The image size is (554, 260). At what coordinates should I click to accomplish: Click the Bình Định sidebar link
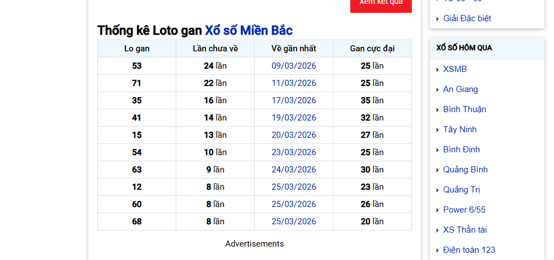[x=461, y=150]
